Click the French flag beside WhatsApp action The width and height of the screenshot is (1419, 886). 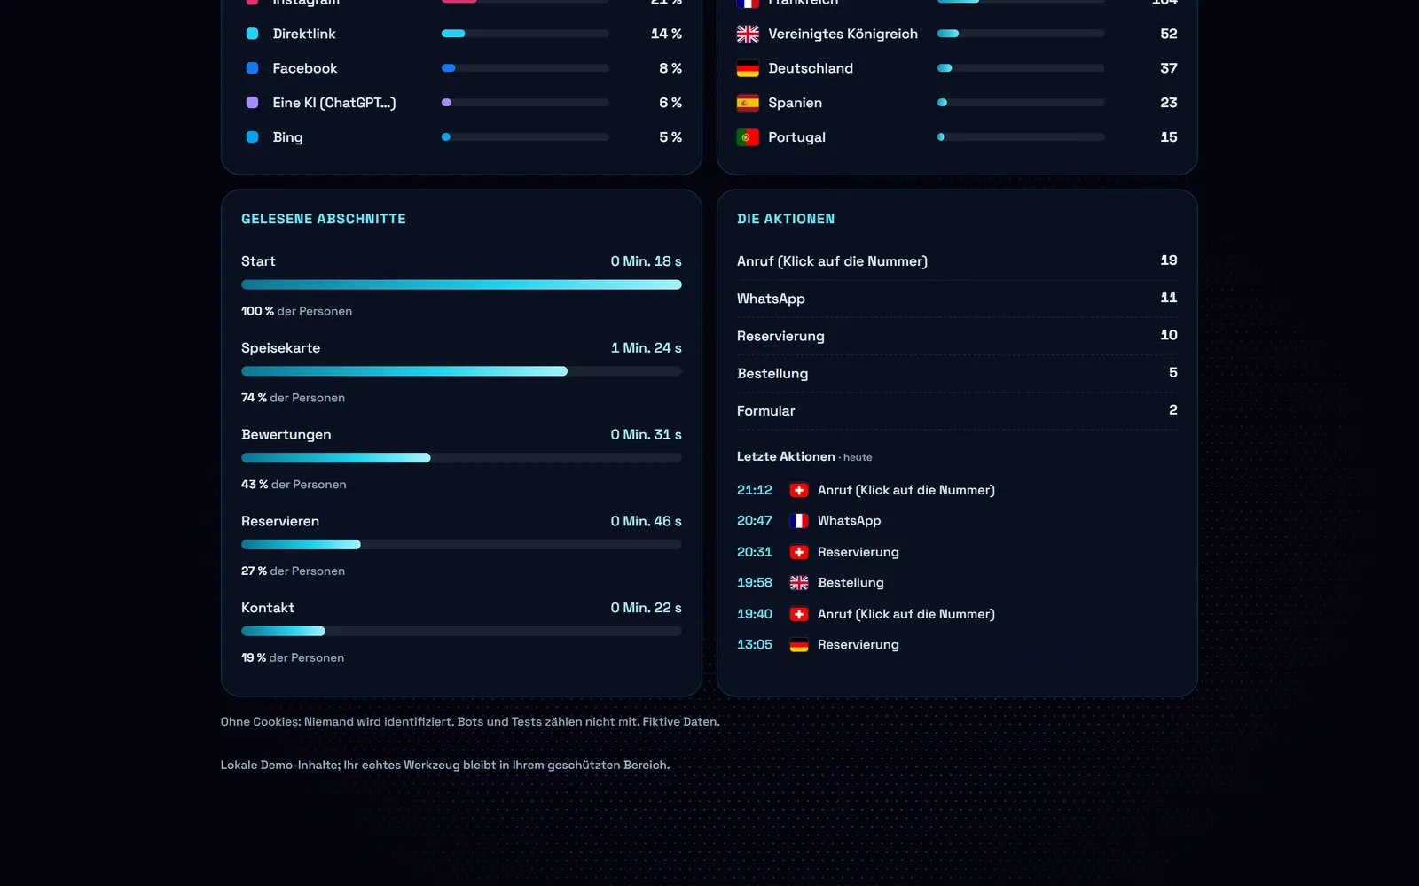point(799,521)
